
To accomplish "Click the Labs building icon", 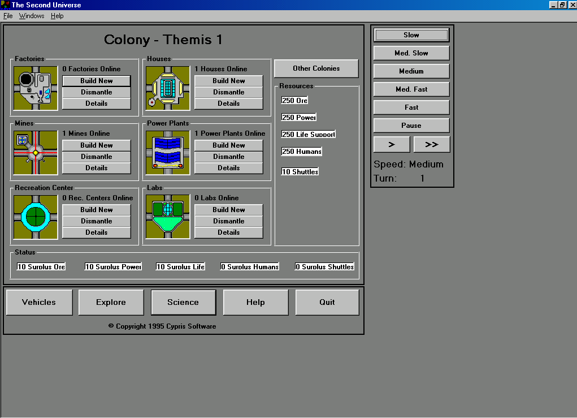I will click(x=168, y=217).
